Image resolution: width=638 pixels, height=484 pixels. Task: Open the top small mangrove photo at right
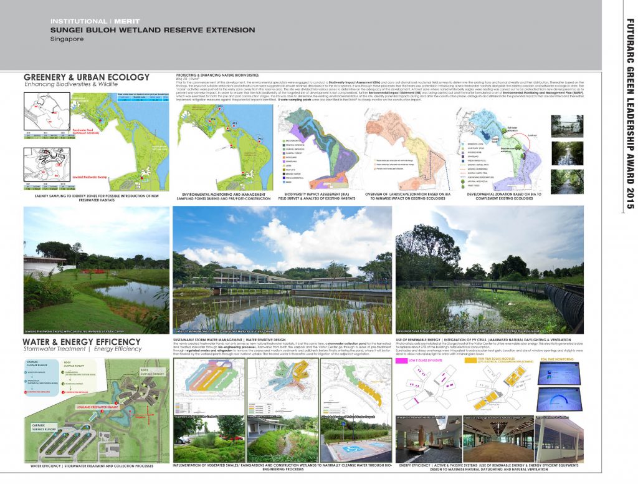tap(567, 126)
